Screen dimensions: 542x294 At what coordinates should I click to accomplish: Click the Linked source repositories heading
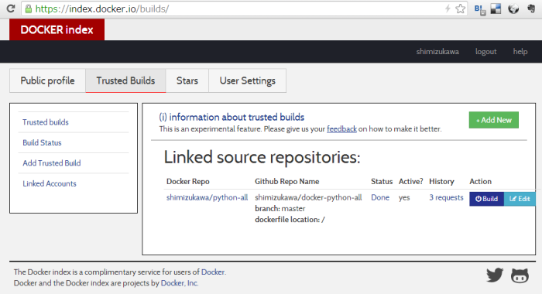(x=262, y=158)
